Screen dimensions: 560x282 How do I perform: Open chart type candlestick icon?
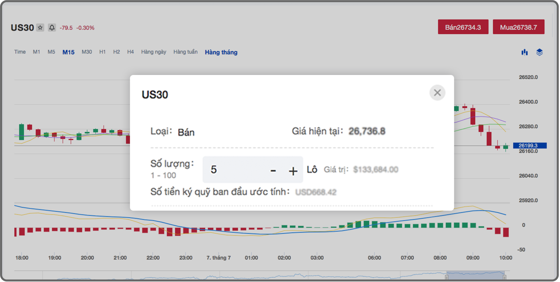524,52
